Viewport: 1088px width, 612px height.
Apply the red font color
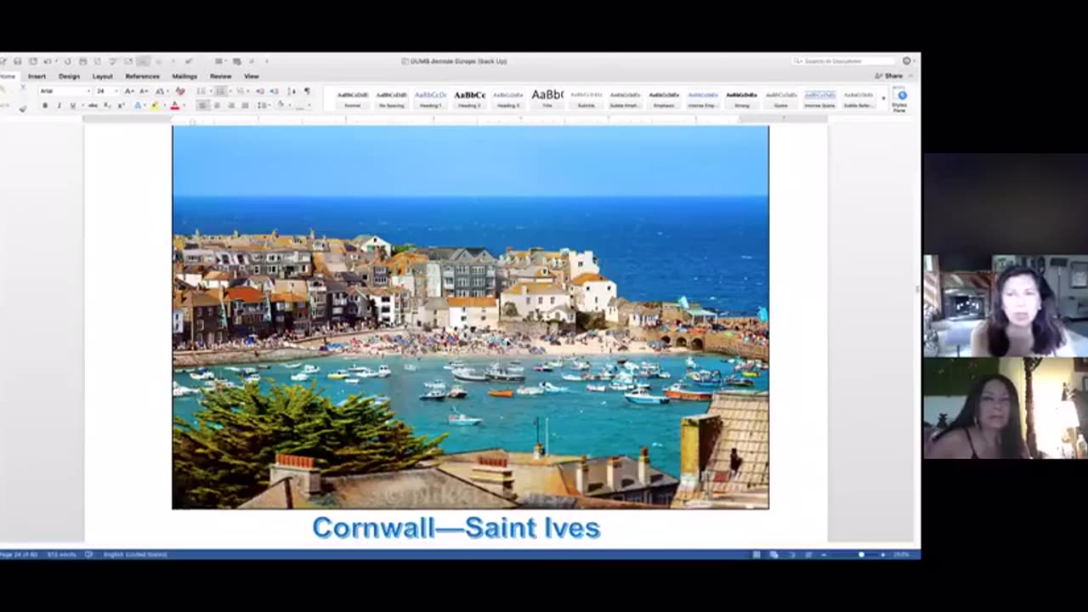pos(175,105)
